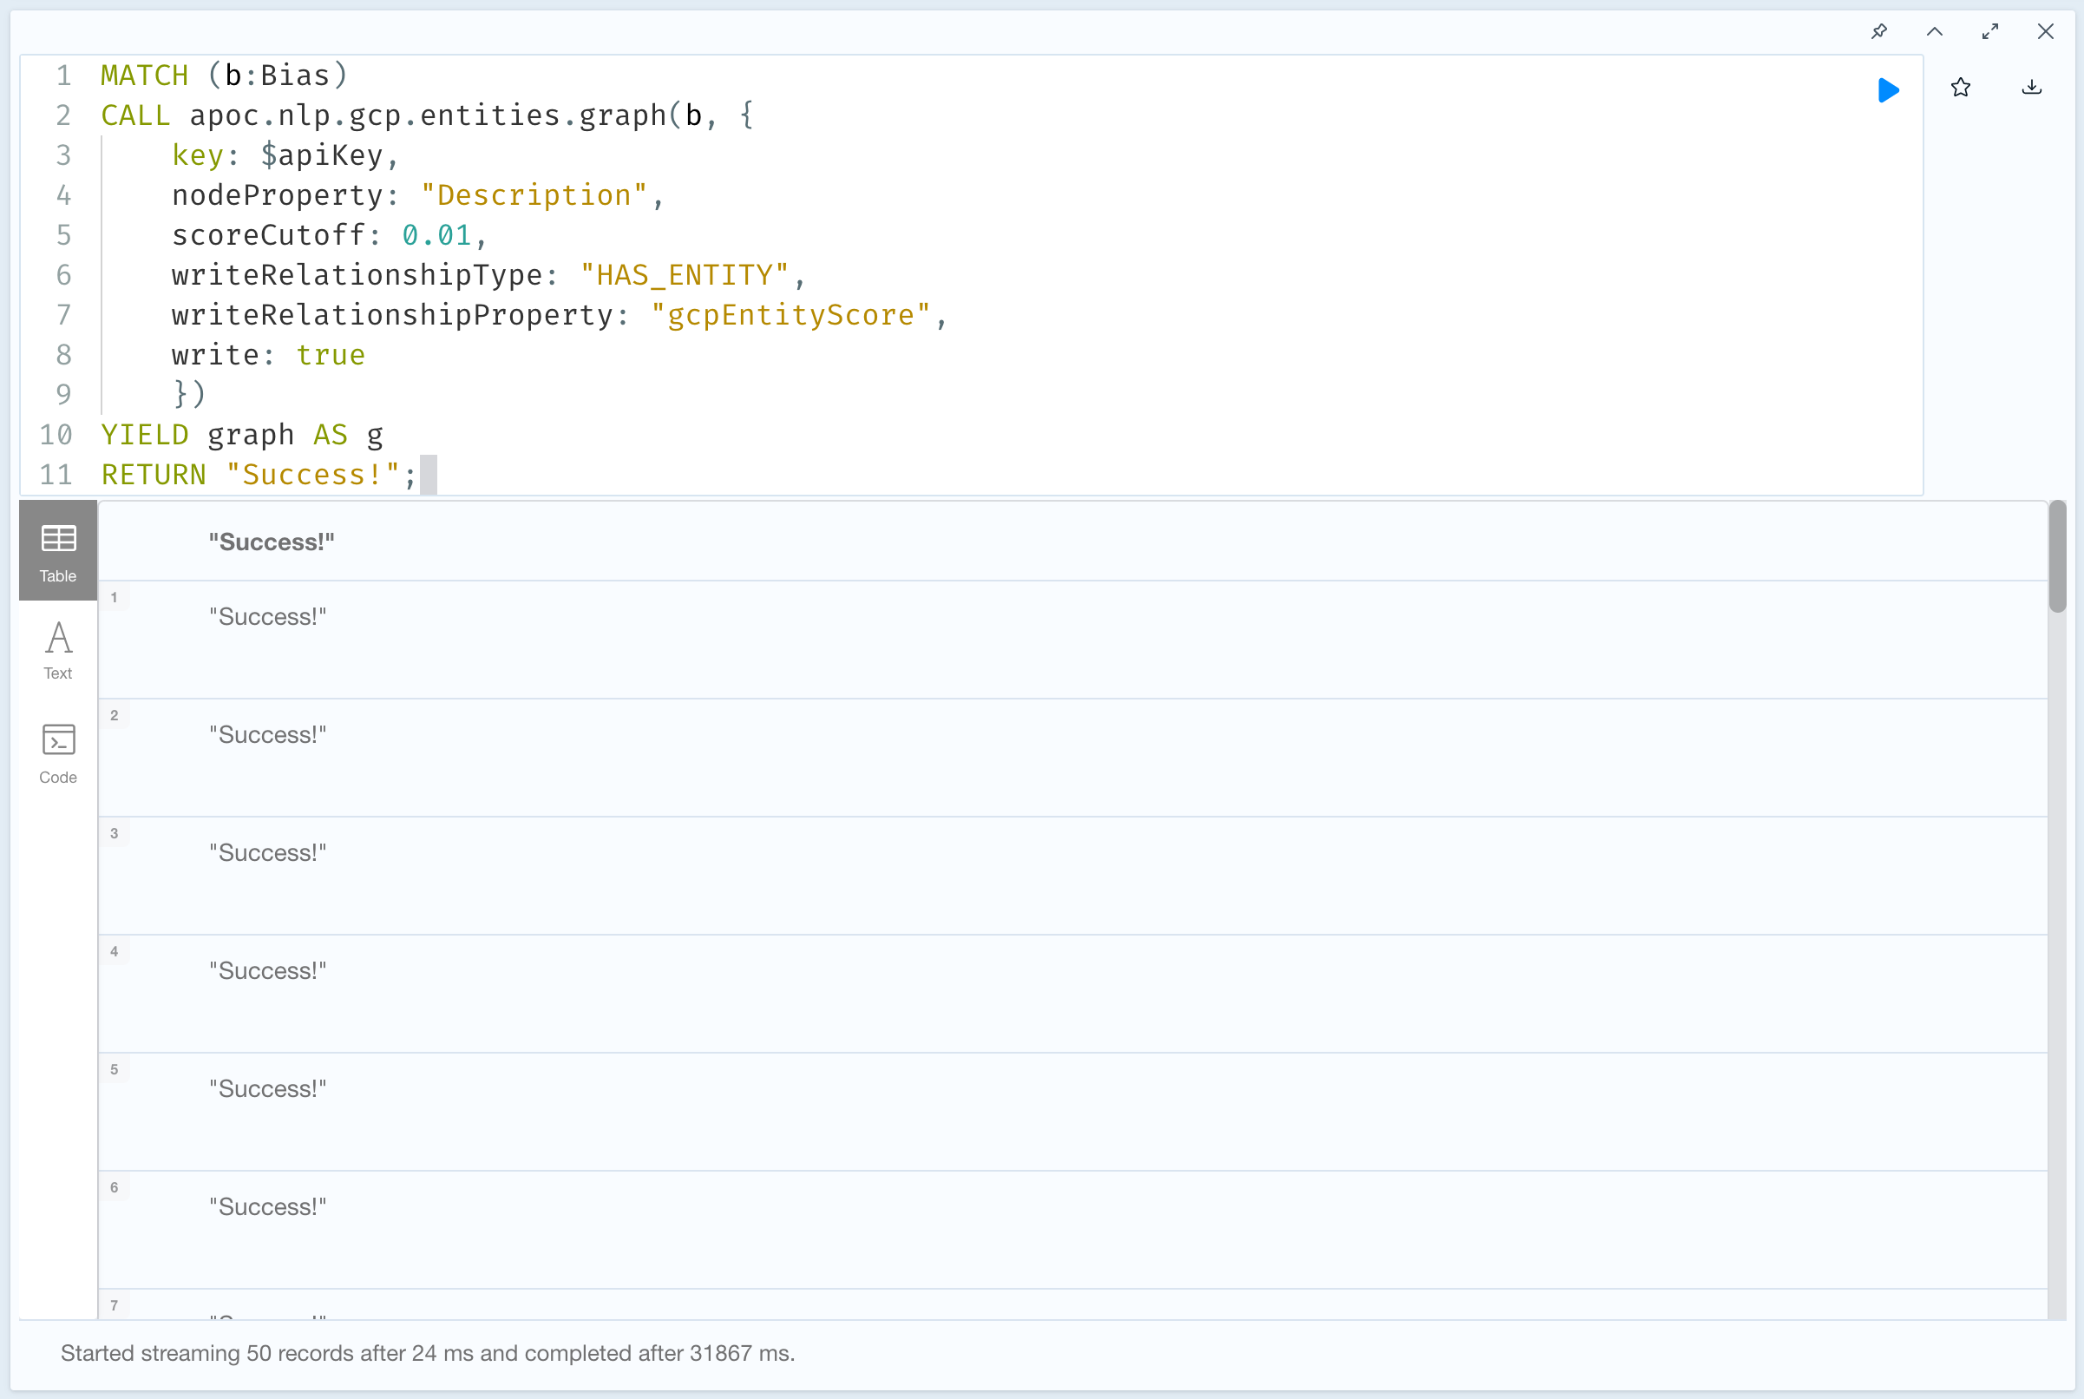The height and width of the screenshot is (1399, 2084).
Task: Collapse the frame with up chevron
Action: 1934,32
